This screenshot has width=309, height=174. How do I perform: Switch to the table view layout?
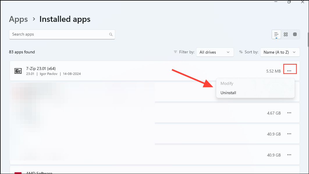[295, 34]
